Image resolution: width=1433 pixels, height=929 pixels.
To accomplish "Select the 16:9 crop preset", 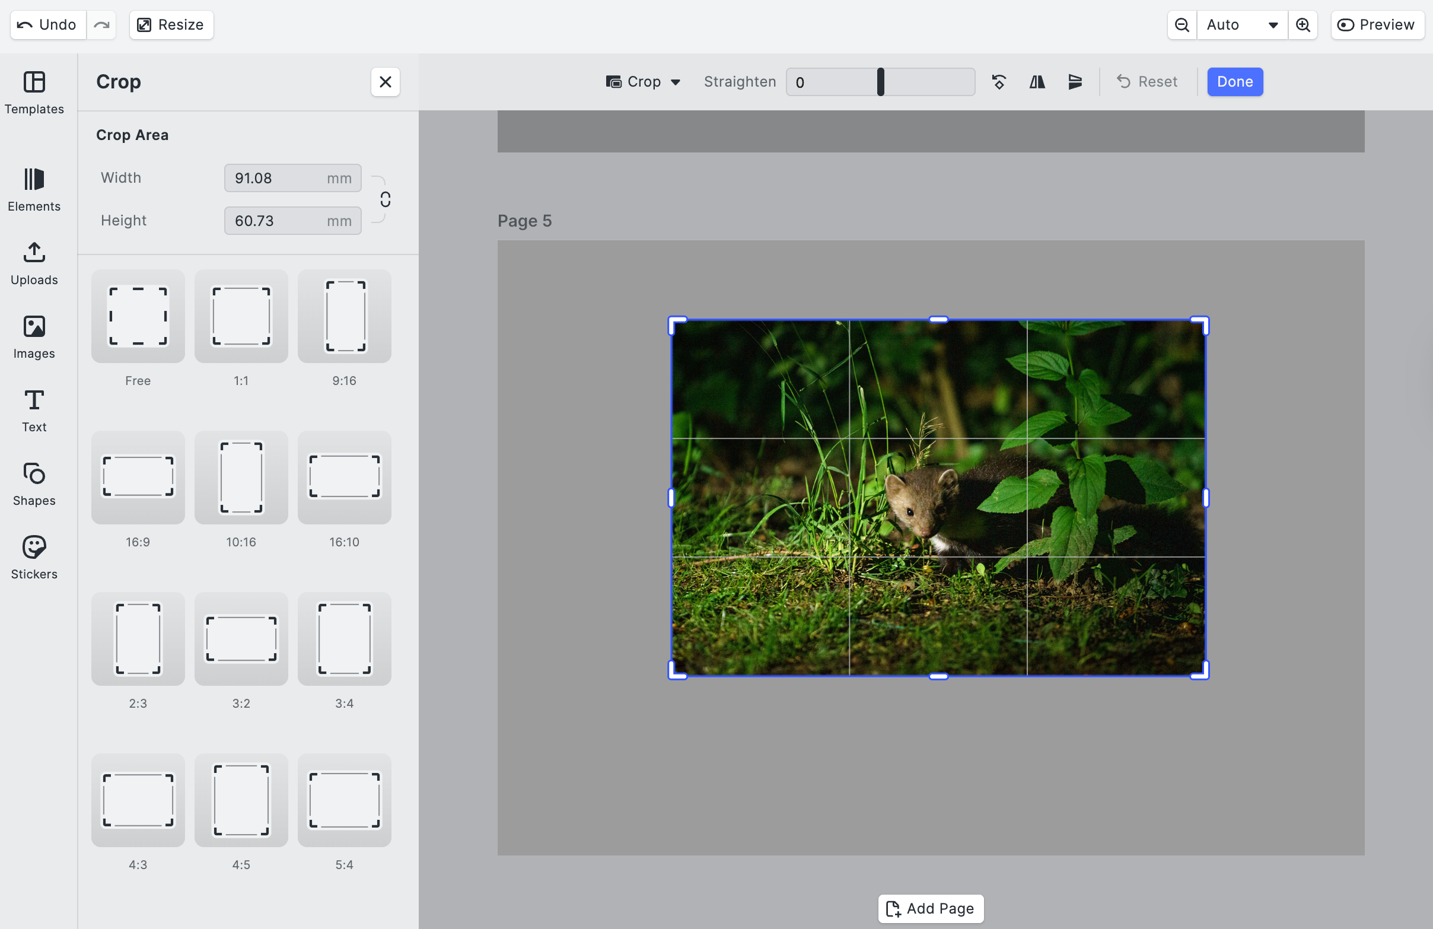I will coord(138,478).
